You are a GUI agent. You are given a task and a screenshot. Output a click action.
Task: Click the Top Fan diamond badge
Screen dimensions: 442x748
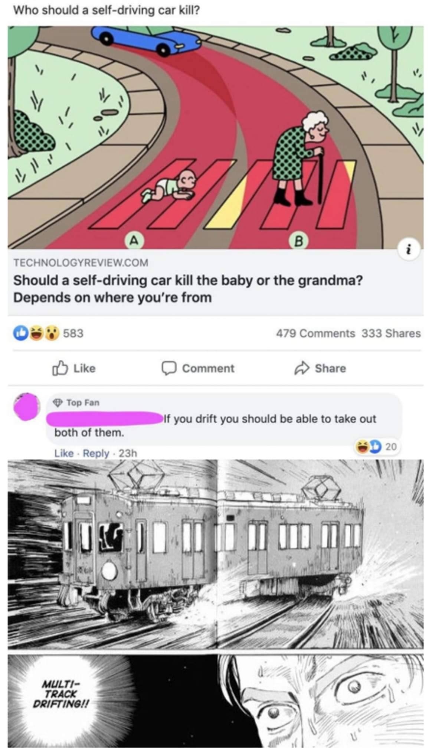coord(57,402)
